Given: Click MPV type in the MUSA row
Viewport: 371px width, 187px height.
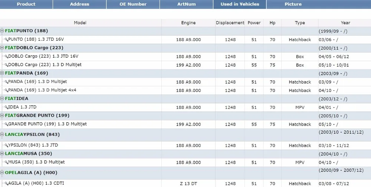Looking at the screenshot, I should (300, 163).
